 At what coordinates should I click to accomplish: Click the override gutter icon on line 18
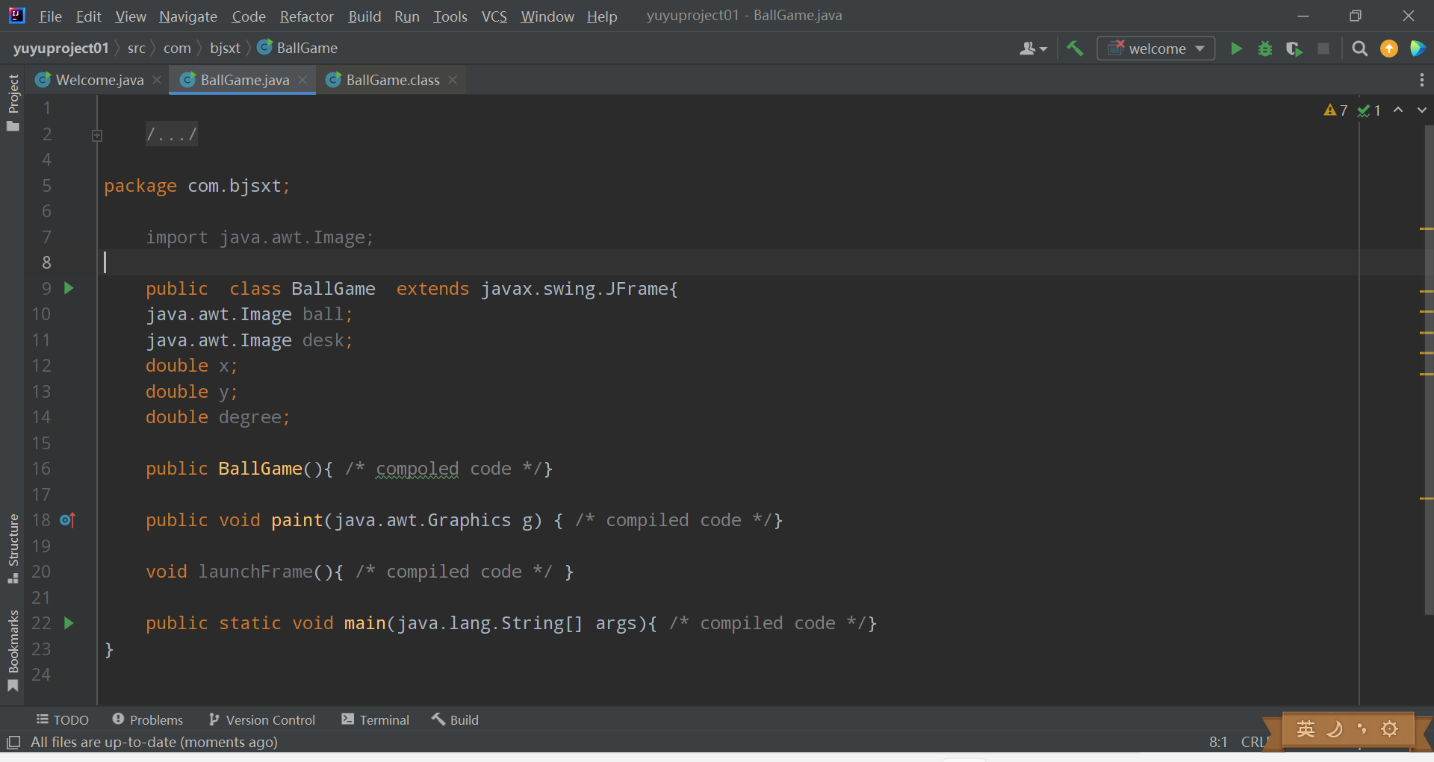[67, 519]
